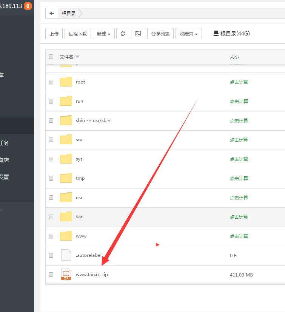Click the 上传 upload button

[54, 34]
